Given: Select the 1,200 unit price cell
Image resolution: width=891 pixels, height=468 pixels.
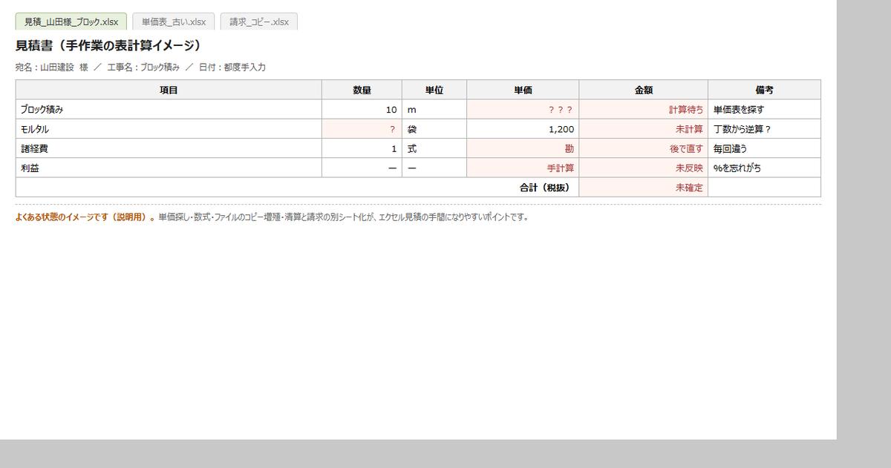Looking at the screenshot, I should tap(523, 129).
